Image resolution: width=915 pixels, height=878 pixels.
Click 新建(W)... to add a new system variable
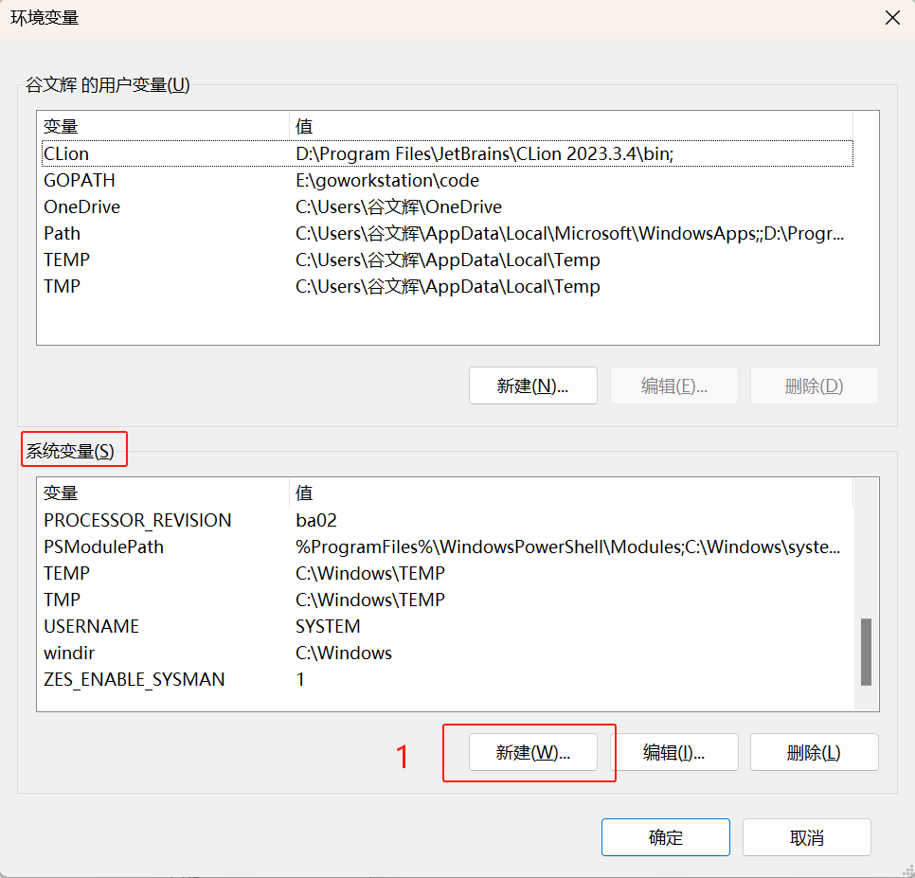tap(532, 752)
